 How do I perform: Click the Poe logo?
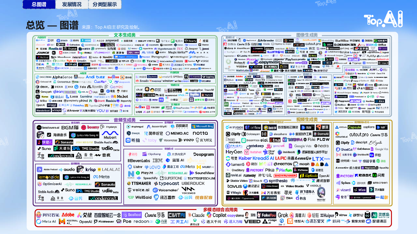[x=124, y=222]
